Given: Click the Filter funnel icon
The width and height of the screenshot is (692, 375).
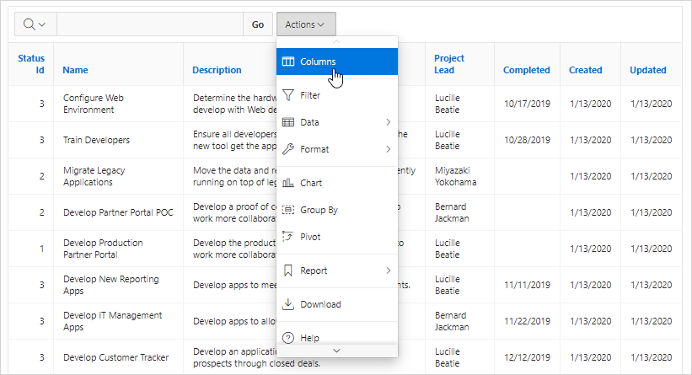Looking at the screenshot, I should [x=288, y=95].
